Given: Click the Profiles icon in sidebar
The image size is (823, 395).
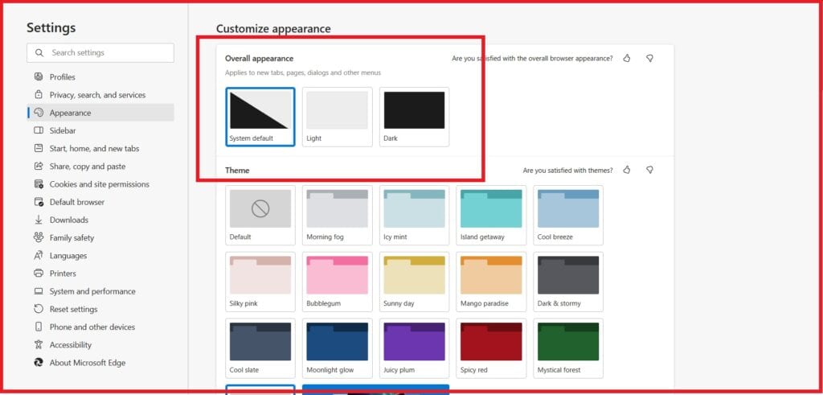Looking at the screenshot, I should 39,77.
